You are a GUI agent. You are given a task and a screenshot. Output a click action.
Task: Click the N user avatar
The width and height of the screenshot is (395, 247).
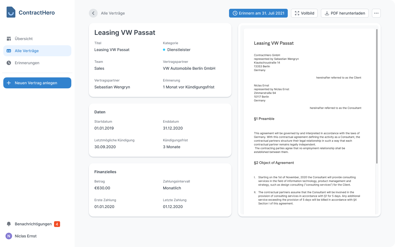click(9, 236)
